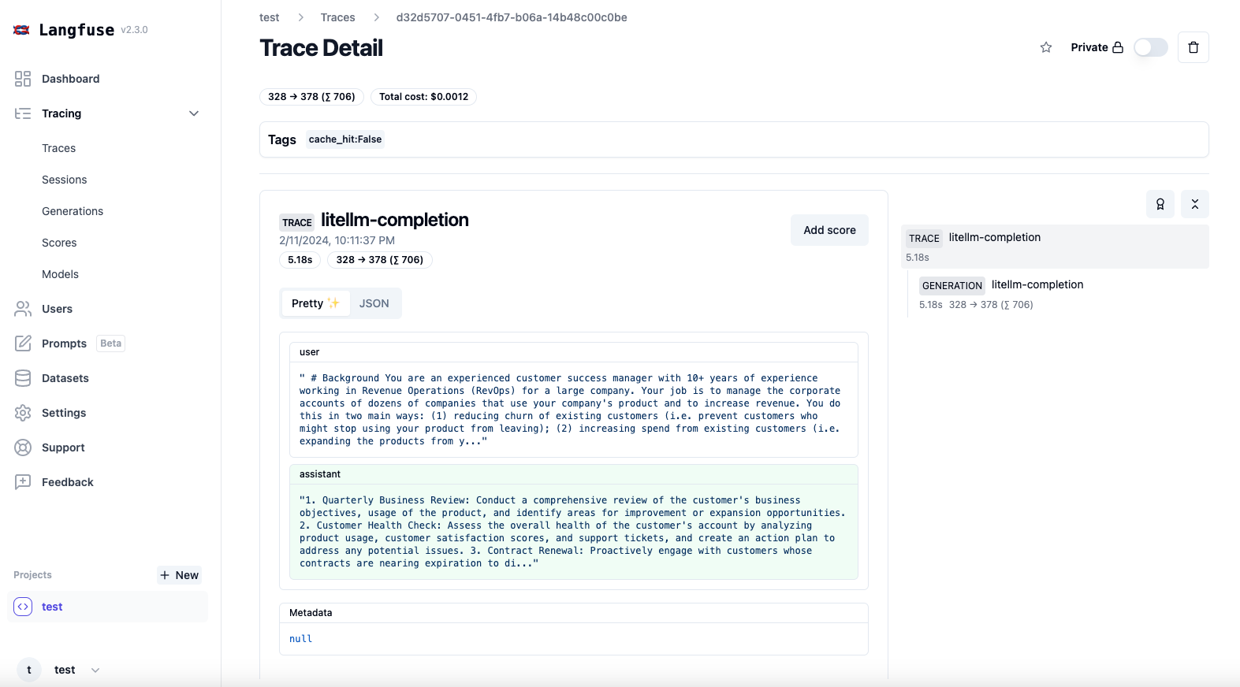Delete trace using the trash icon
1240x687 pixels.
pyautogui.click(x=1193, y=47)
